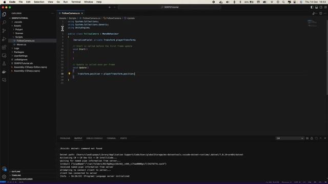This screenshot has height=184, width=328.
Task: Open Explorer Views and More Actions ellipsis
Action: pos(52,13)
